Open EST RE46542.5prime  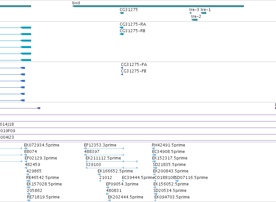pos(42,178)
